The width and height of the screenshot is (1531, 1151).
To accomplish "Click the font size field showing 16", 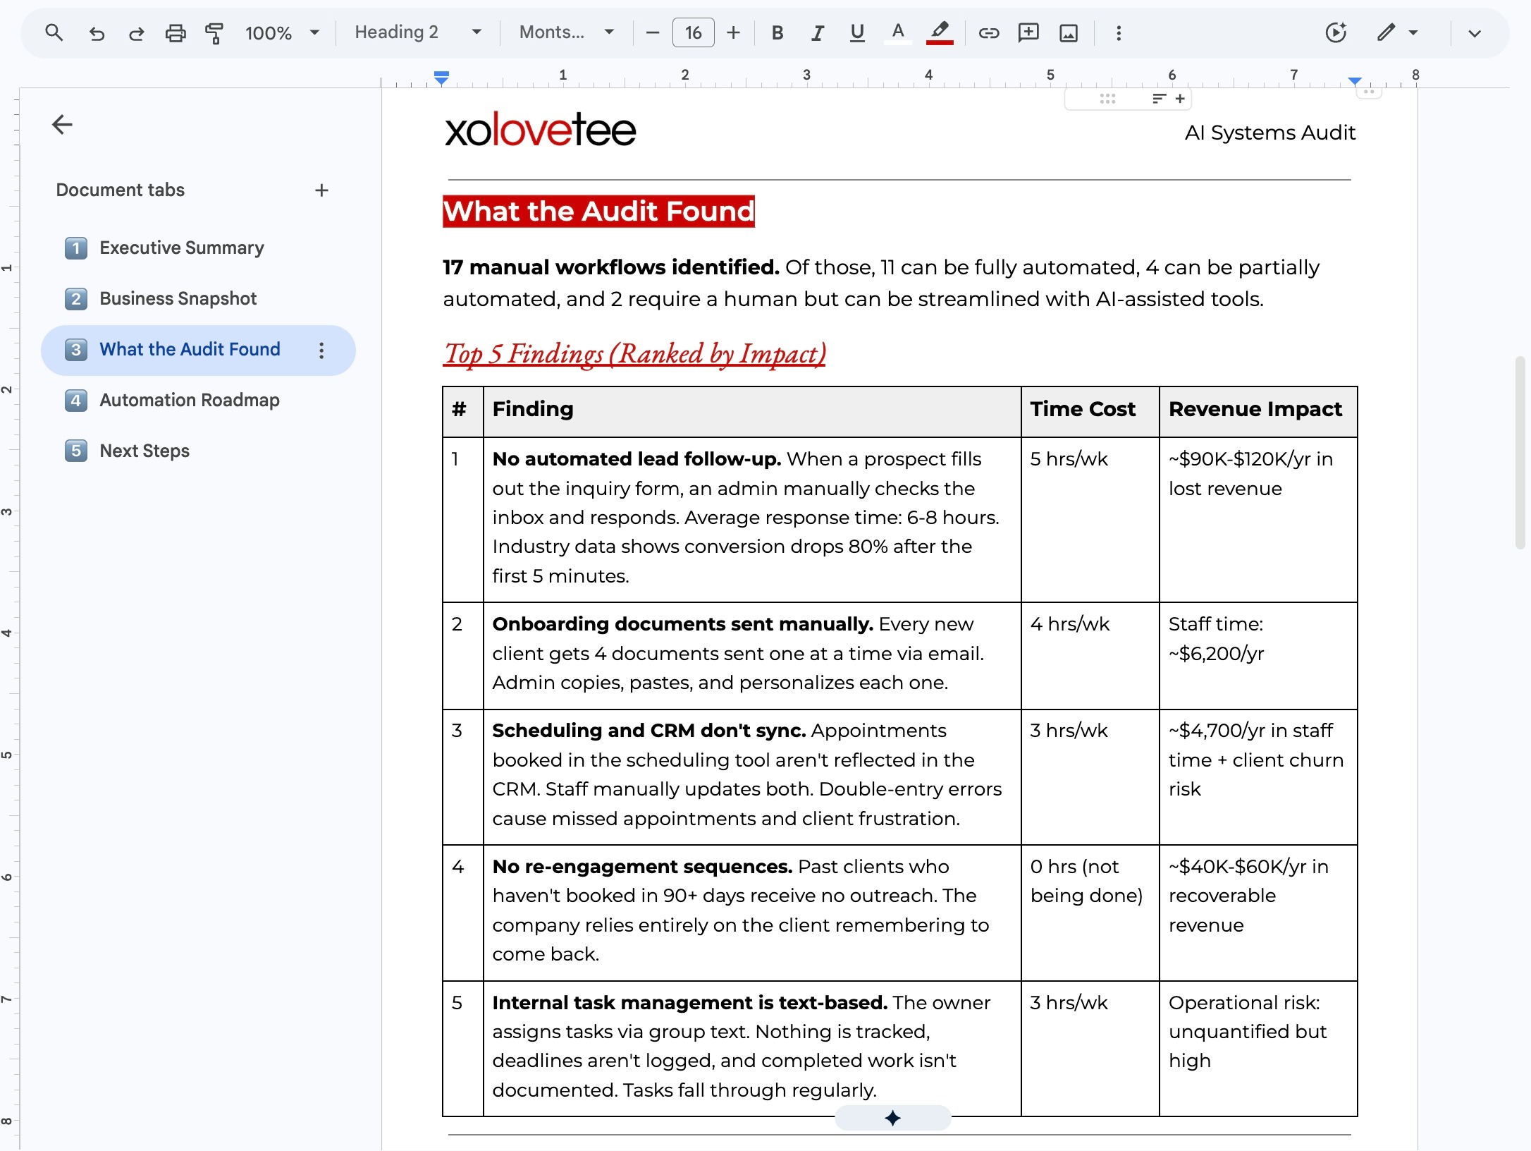I will click(694, 32).
